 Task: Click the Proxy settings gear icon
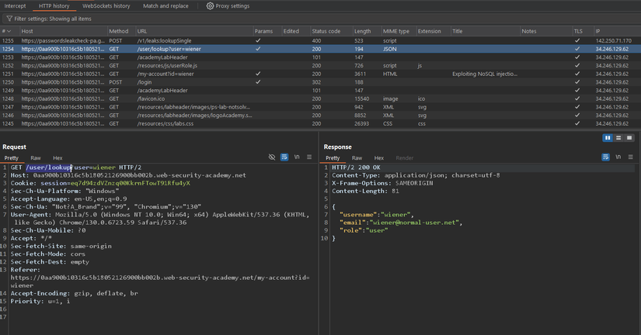pos(210,5)
